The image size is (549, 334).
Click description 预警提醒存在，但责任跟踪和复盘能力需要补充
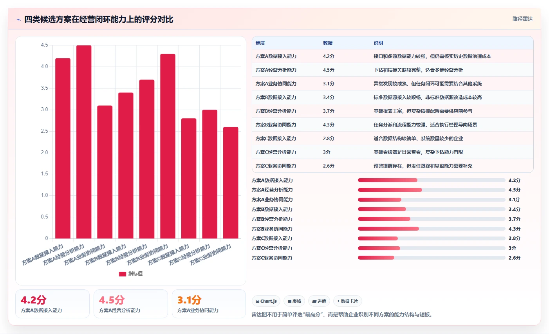pyautogui.click(x=423, y=166)
